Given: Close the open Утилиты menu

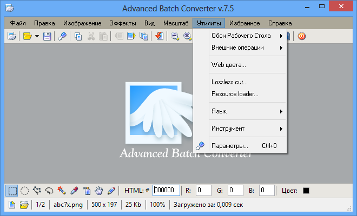Looking at the screenshot, I should (209, 23).
